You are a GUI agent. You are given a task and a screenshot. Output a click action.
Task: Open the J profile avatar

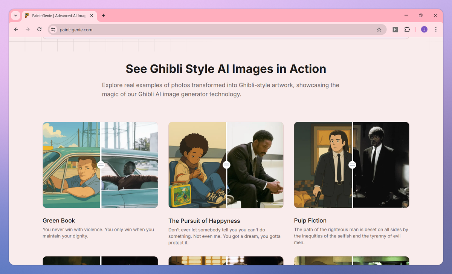[x=424, y=29]
